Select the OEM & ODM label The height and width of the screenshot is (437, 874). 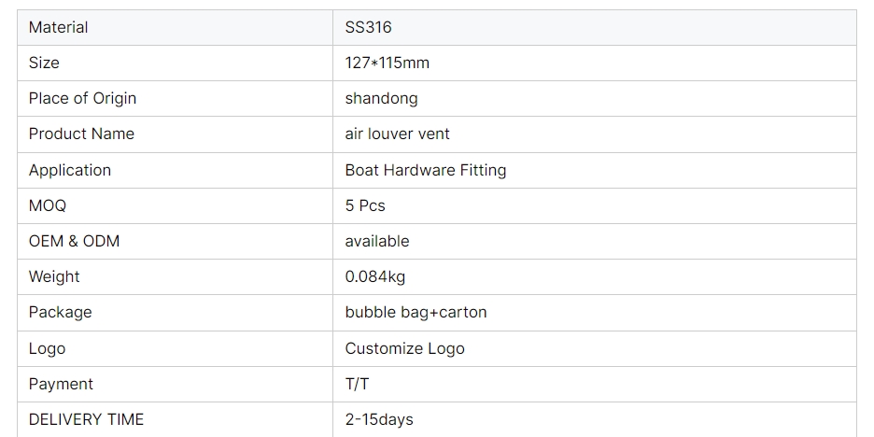(74, 241)
